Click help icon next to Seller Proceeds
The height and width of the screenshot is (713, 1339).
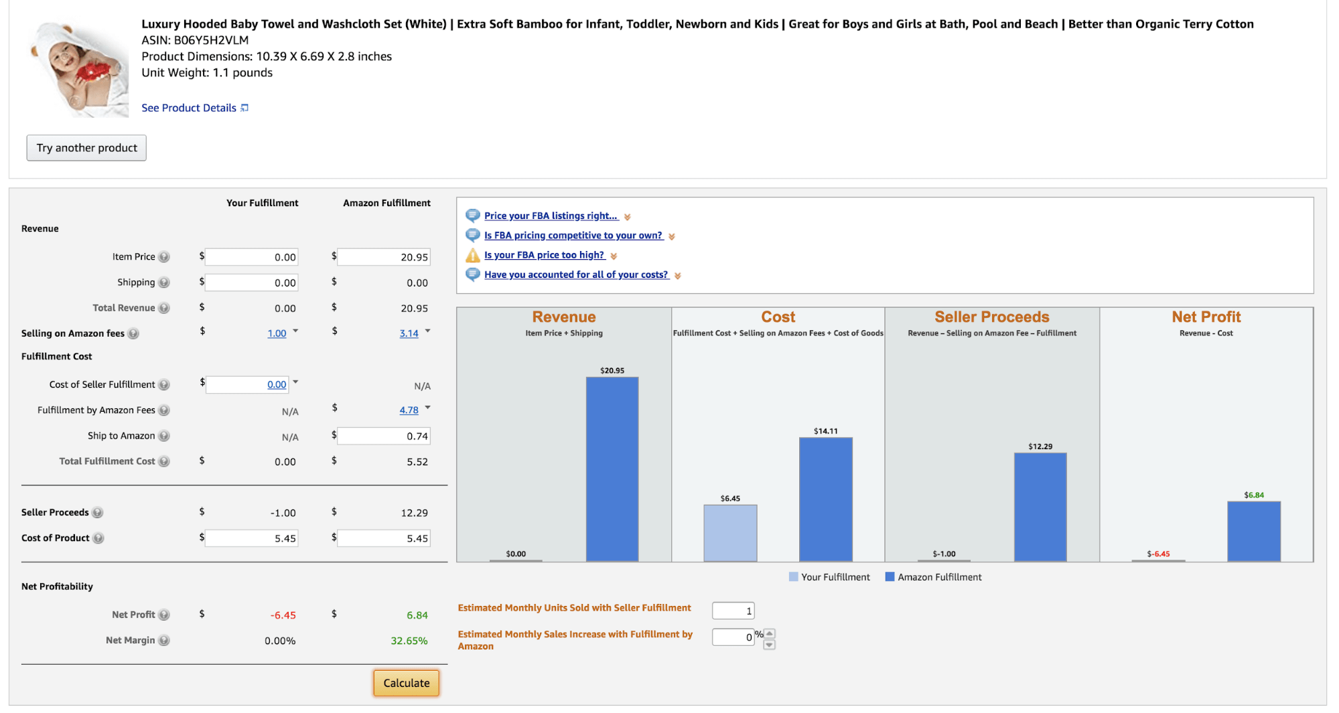pyautogui.click(x=98, y=513)
